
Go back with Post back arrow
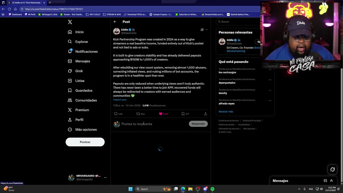click(x=115, y=22)
